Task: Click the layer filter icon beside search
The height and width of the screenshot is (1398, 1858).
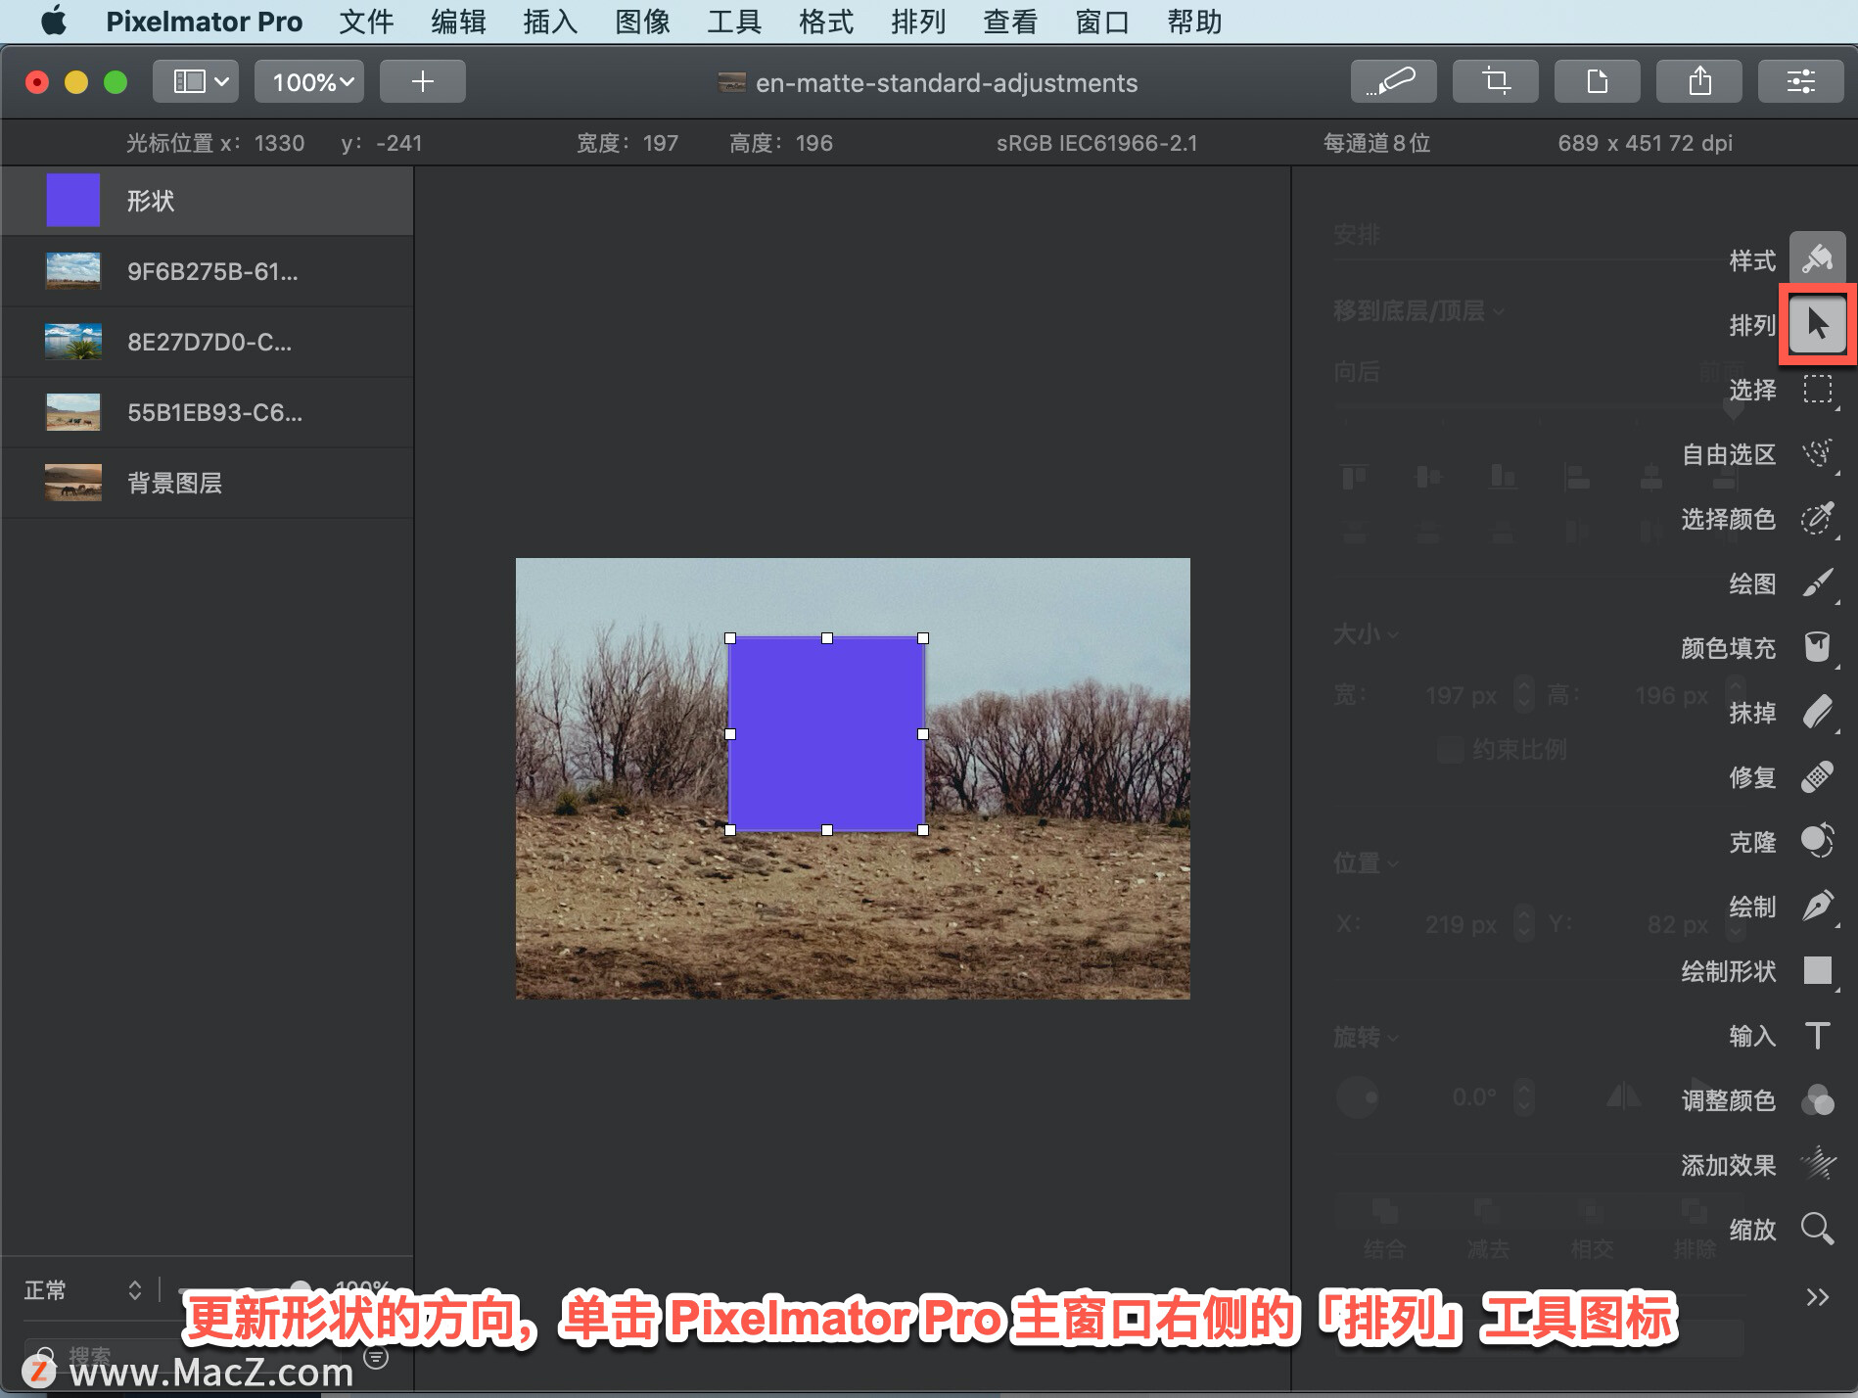Action: 376,1357
